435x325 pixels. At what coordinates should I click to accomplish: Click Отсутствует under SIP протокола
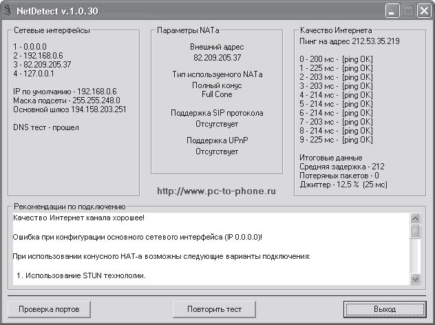point(217,124)
